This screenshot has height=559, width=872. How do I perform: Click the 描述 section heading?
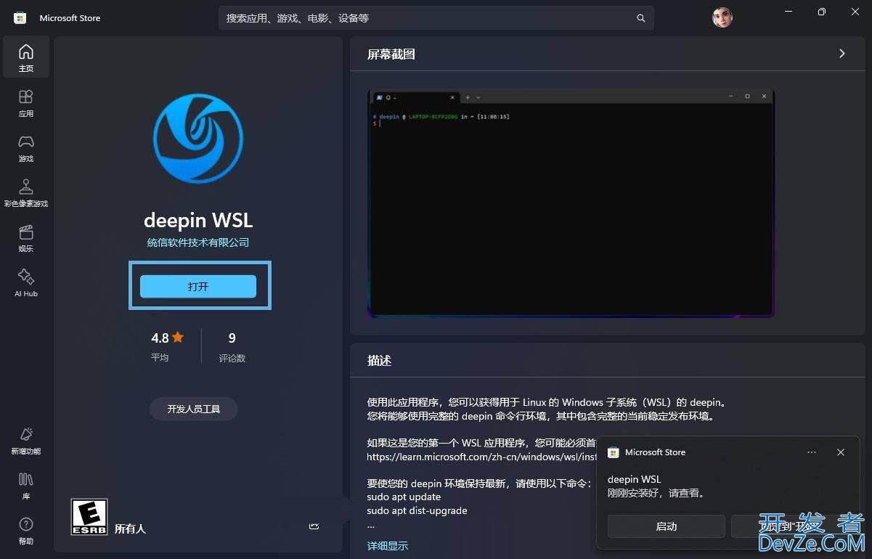379,361
